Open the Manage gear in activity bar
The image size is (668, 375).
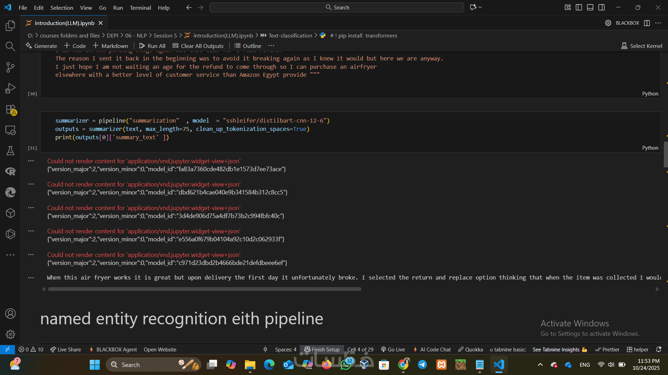[x=10, y=334]
